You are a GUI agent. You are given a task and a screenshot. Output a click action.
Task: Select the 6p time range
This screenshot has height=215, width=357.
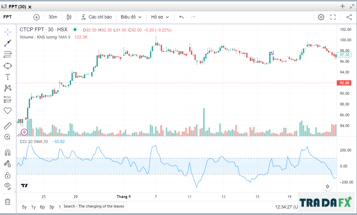point(42,207)
